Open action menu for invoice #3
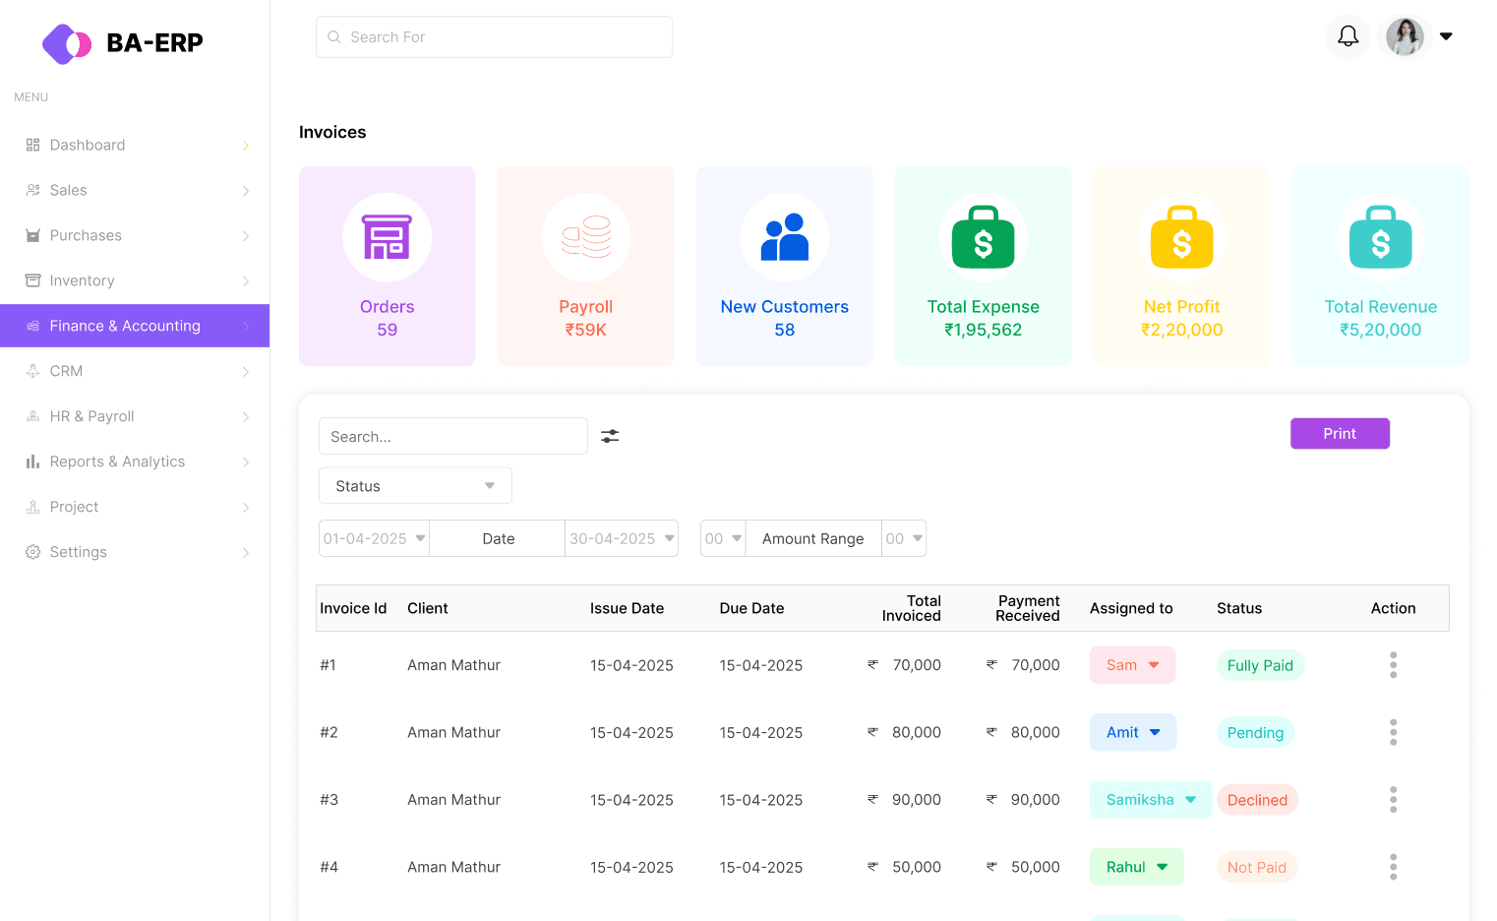The image size is (1497, 921). (x=1393, y=800)
